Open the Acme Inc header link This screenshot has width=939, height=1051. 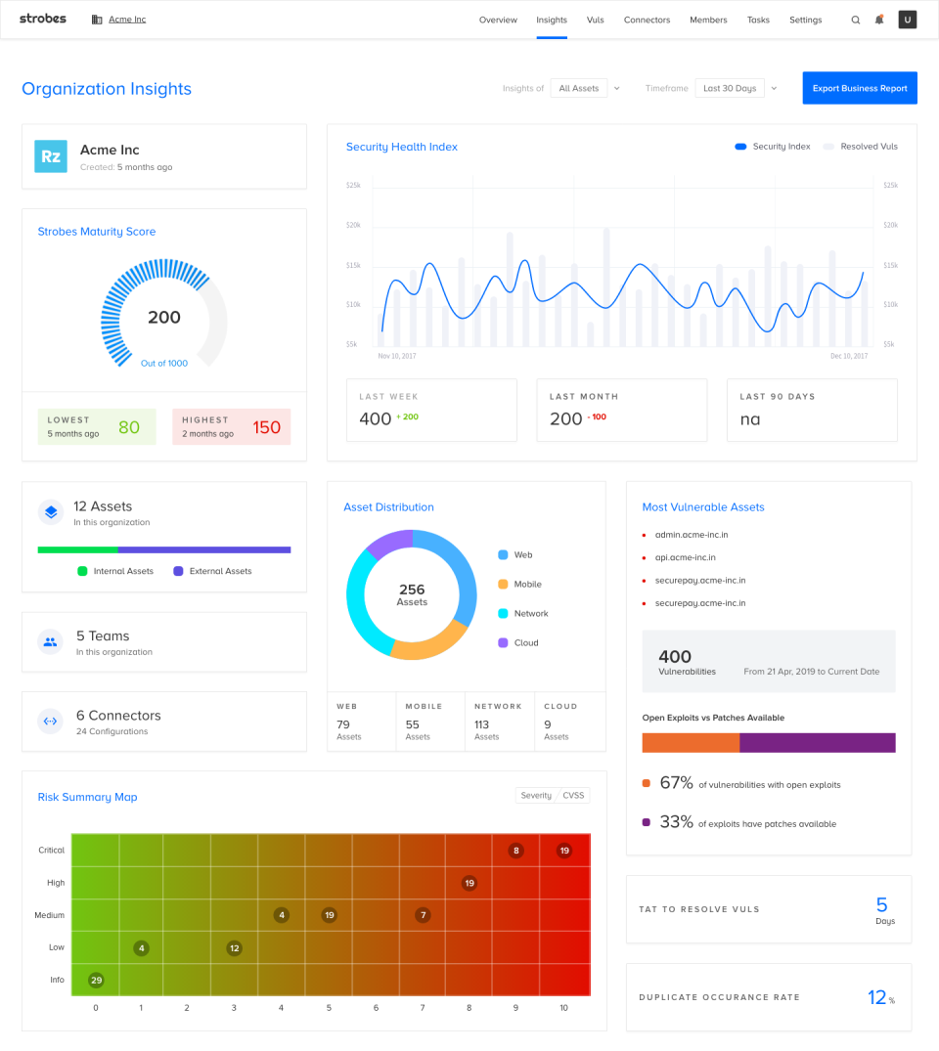tap(125, 18)
